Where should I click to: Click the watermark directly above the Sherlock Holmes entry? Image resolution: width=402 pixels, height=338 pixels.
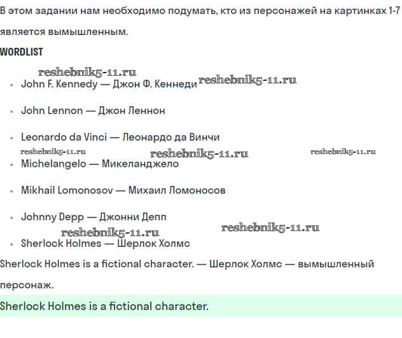(x=110, y=232)
